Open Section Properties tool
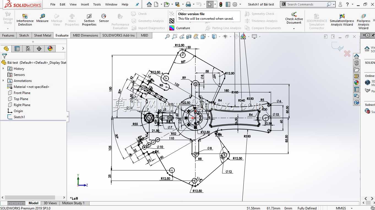Image resolution: width=375 pixels, height=210 pixels. 89,20
